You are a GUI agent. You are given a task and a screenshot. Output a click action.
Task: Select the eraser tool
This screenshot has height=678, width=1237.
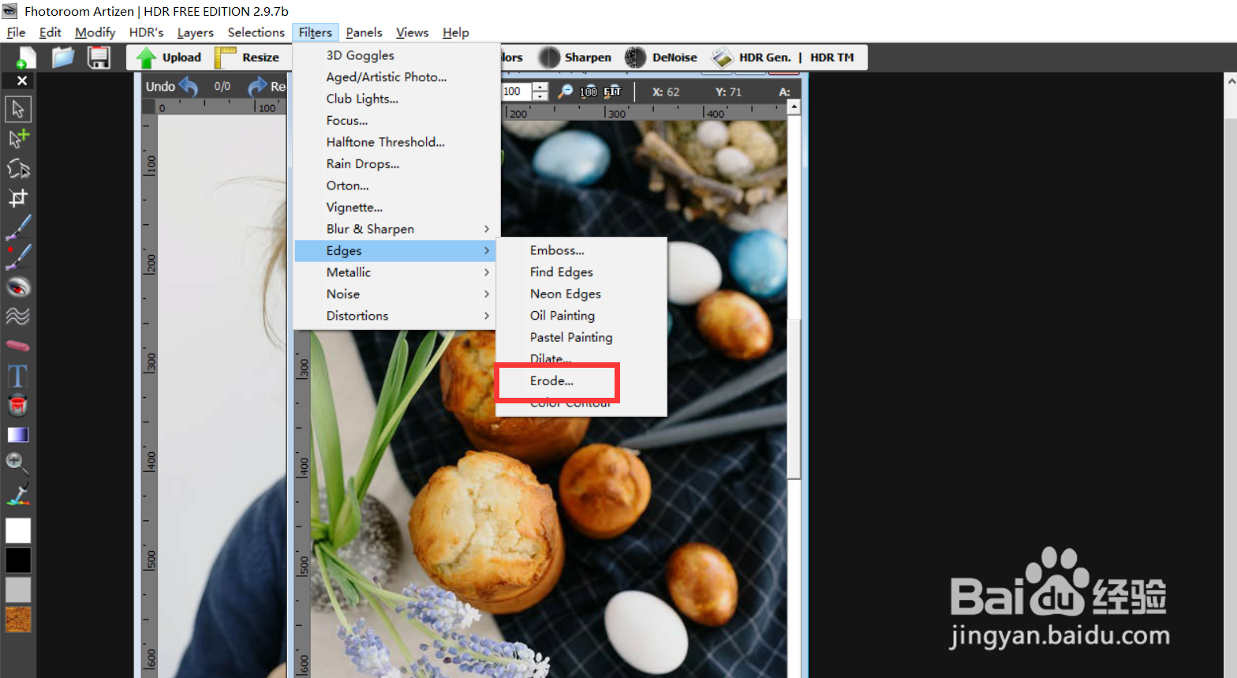[18, 346]
